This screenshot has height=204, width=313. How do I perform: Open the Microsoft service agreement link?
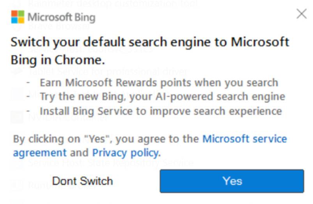[244, 139]
